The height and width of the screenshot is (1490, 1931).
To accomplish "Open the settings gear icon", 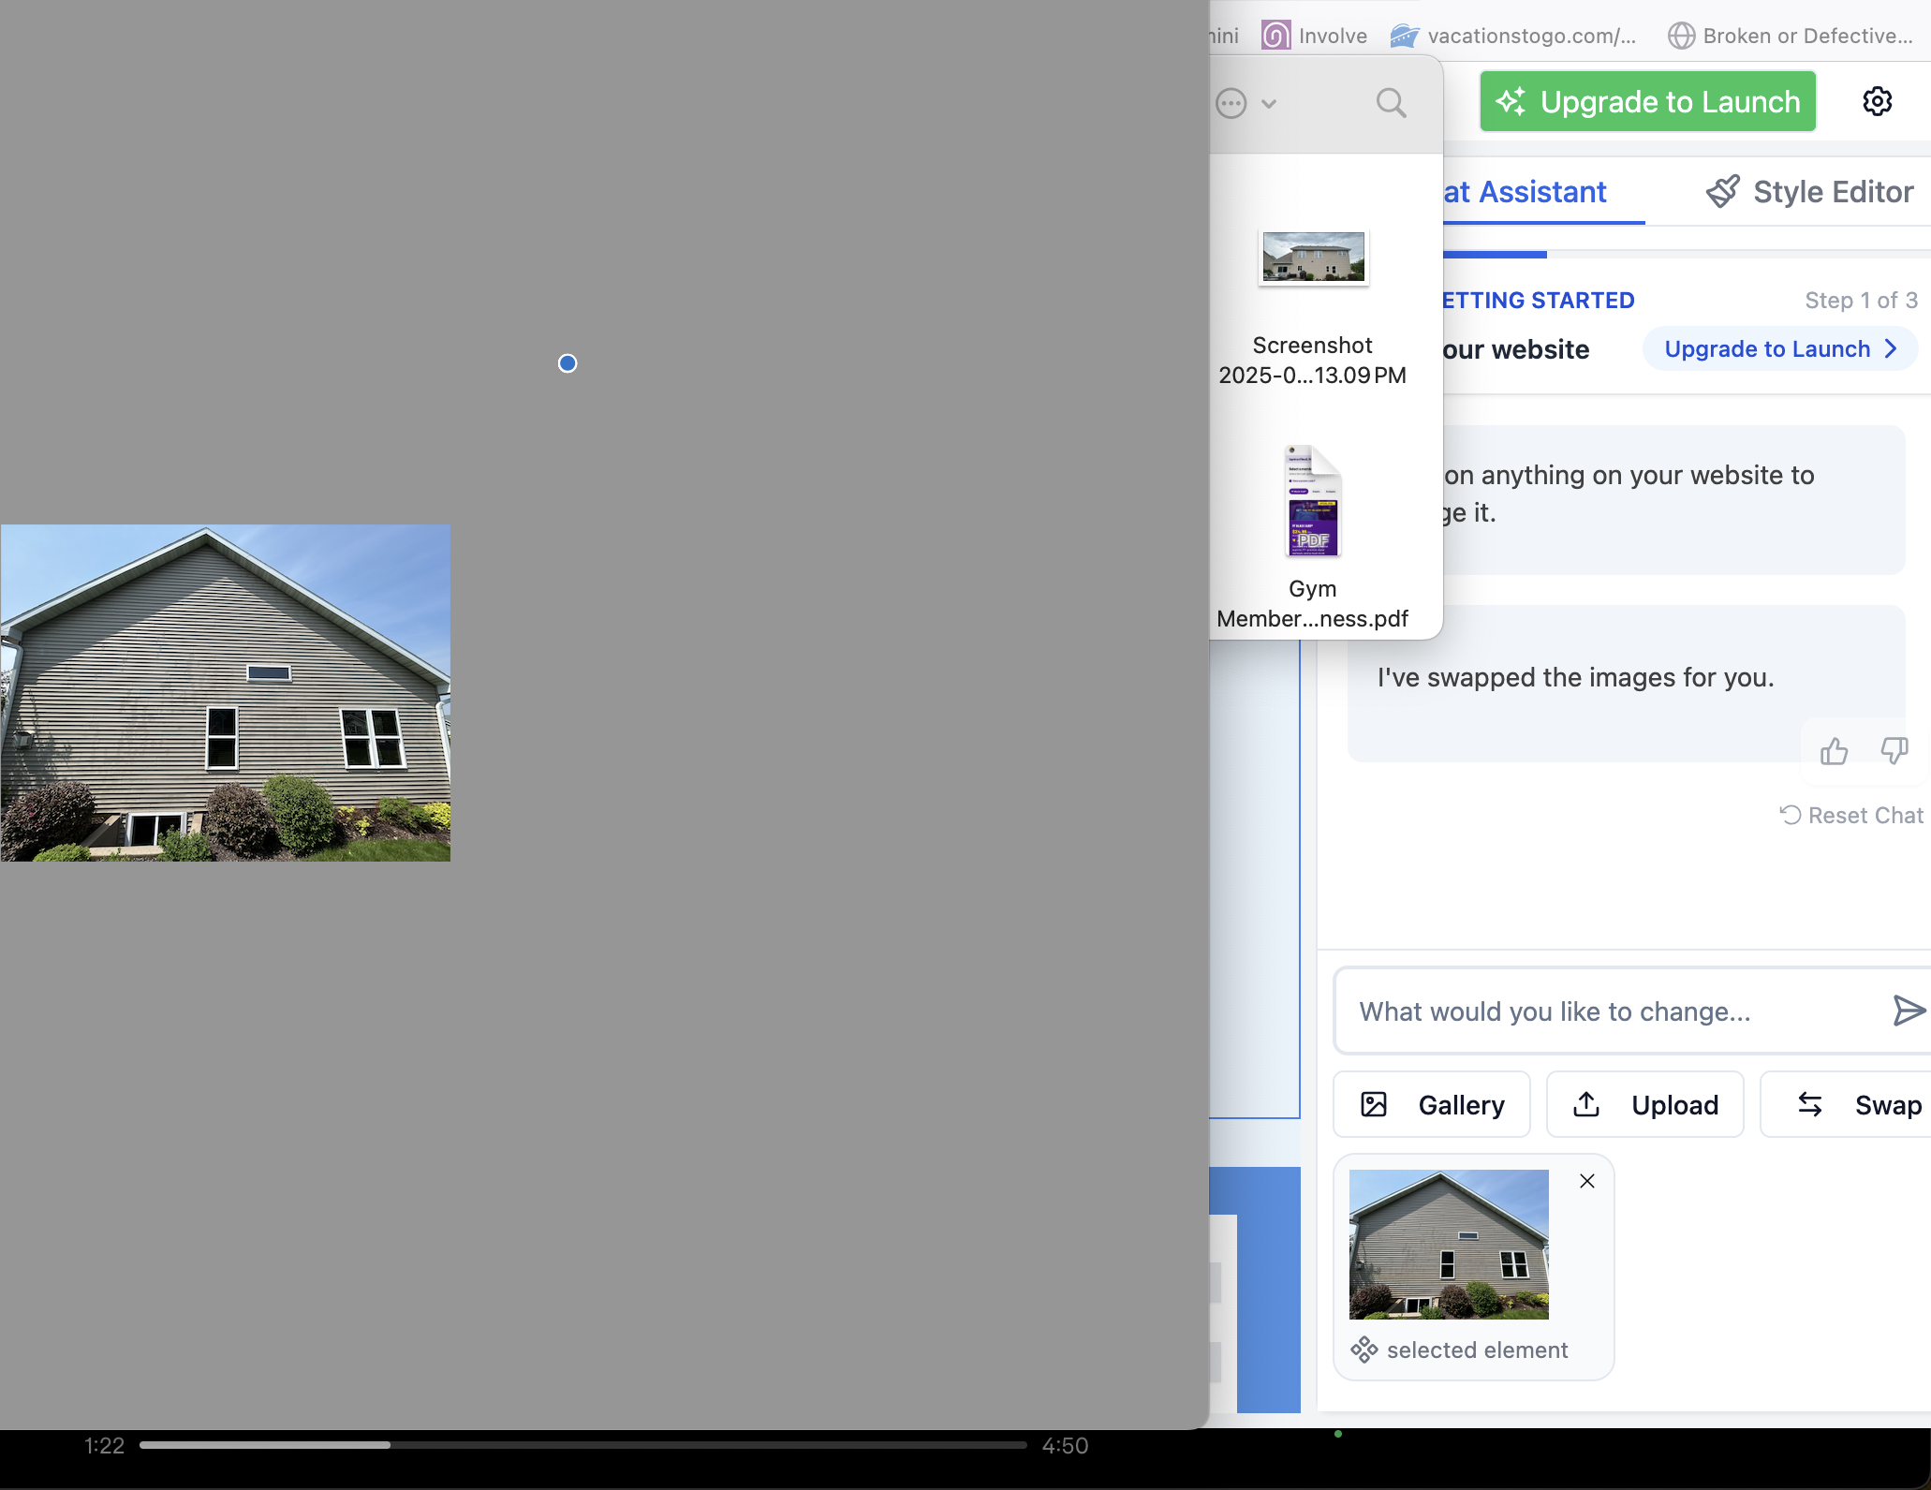I will [1877, 101].
